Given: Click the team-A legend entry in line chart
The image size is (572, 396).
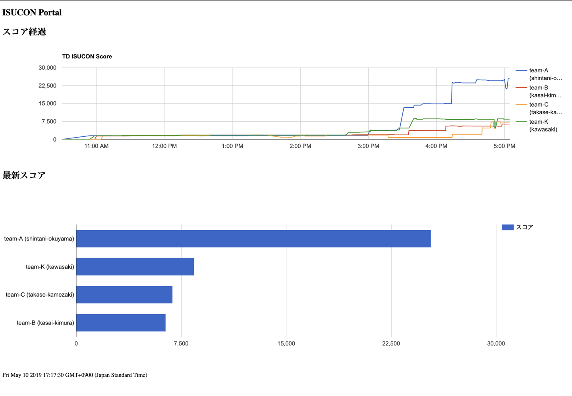Looking at the screenshot, I should pyautogui.click(x=539, y=74).
